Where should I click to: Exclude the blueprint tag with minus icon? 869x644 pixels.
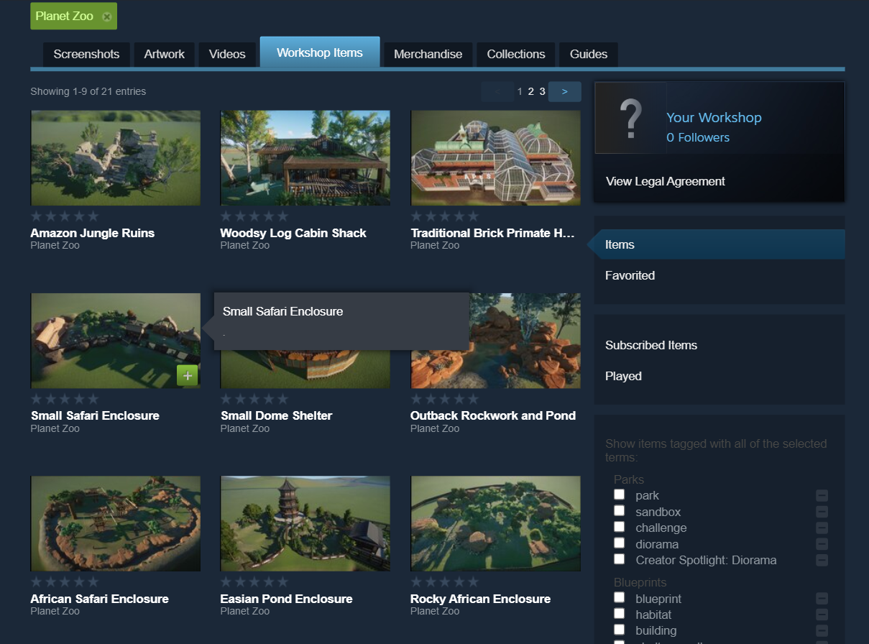coord(822,599)
